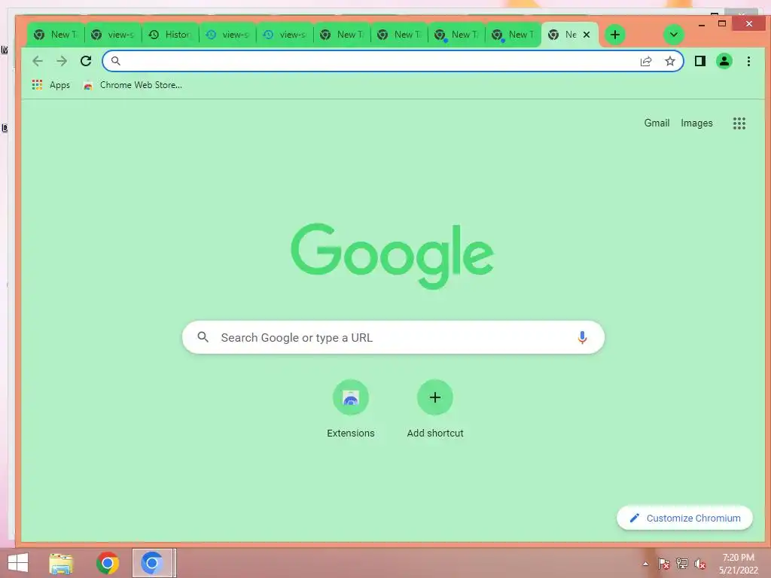Open the profile avatar button
Image resolution: width=771 pixels, height=578 pixels.
(724, 61)
